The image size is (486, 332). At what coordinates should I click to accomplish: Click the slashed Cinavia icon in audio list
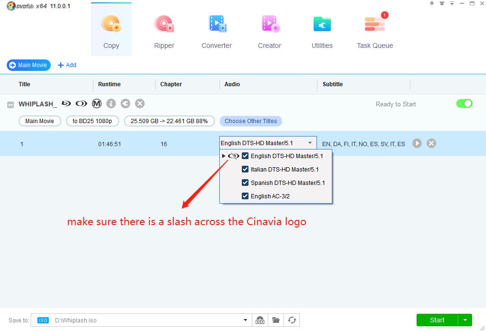[233, 156]
